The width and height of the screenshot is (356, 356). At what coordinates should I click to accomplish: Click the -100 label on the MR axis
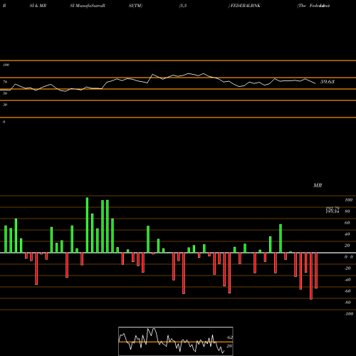349,314
